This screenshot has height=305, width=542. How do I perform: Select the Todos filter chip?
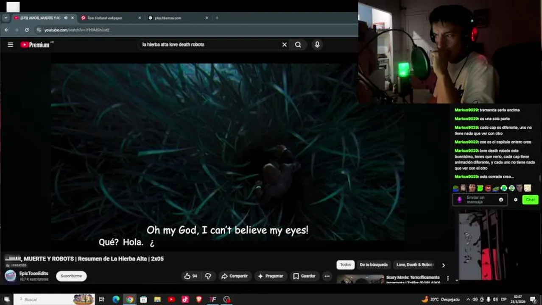[x=346, y=265]
